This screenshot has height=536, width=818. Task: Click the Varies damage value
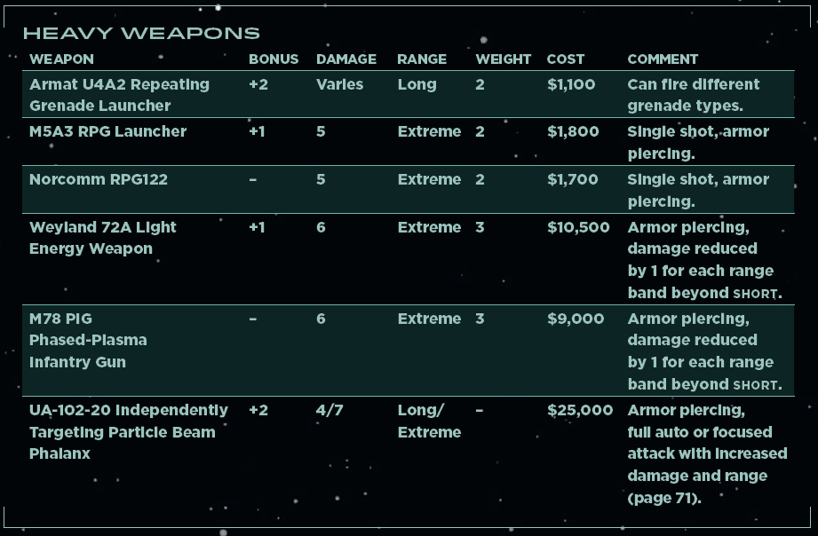pos(339,84)
